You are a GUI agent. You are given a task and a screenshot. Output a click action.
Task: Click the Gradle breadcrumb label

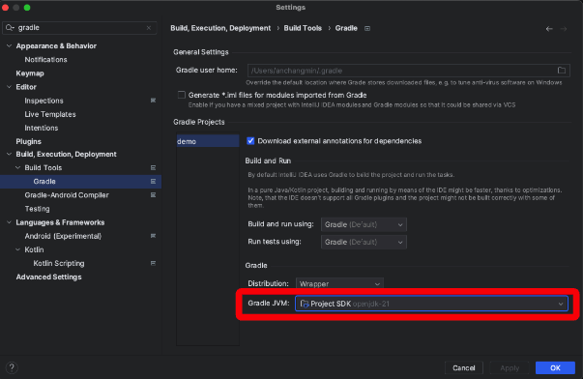click(x=346, y=28)
